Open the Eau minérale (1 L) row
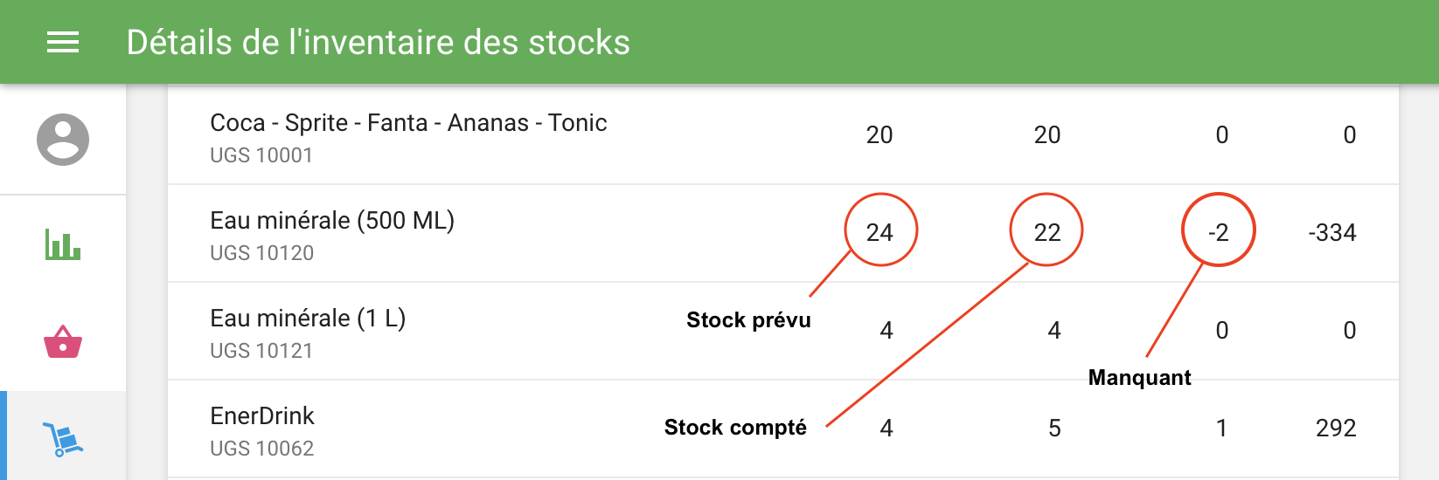The height and width of the screenshot is (480, 1439). 308,319
